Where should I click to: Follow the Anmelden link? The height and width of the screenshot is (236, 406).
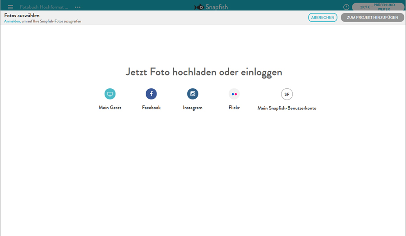pos(12,21)
